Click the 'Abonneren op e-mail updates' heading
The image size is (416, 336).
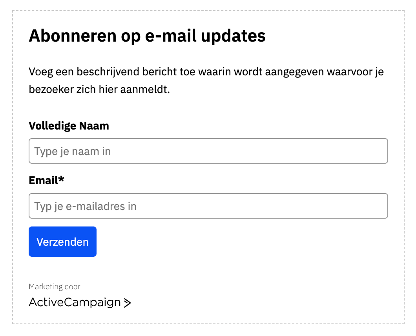tap(147, 36)
